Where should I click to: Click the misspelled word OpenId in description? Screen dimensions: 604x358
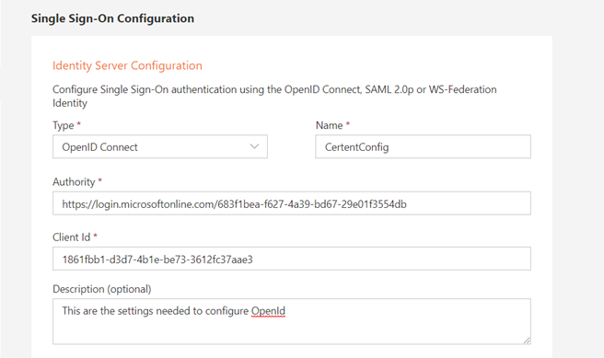268,311
